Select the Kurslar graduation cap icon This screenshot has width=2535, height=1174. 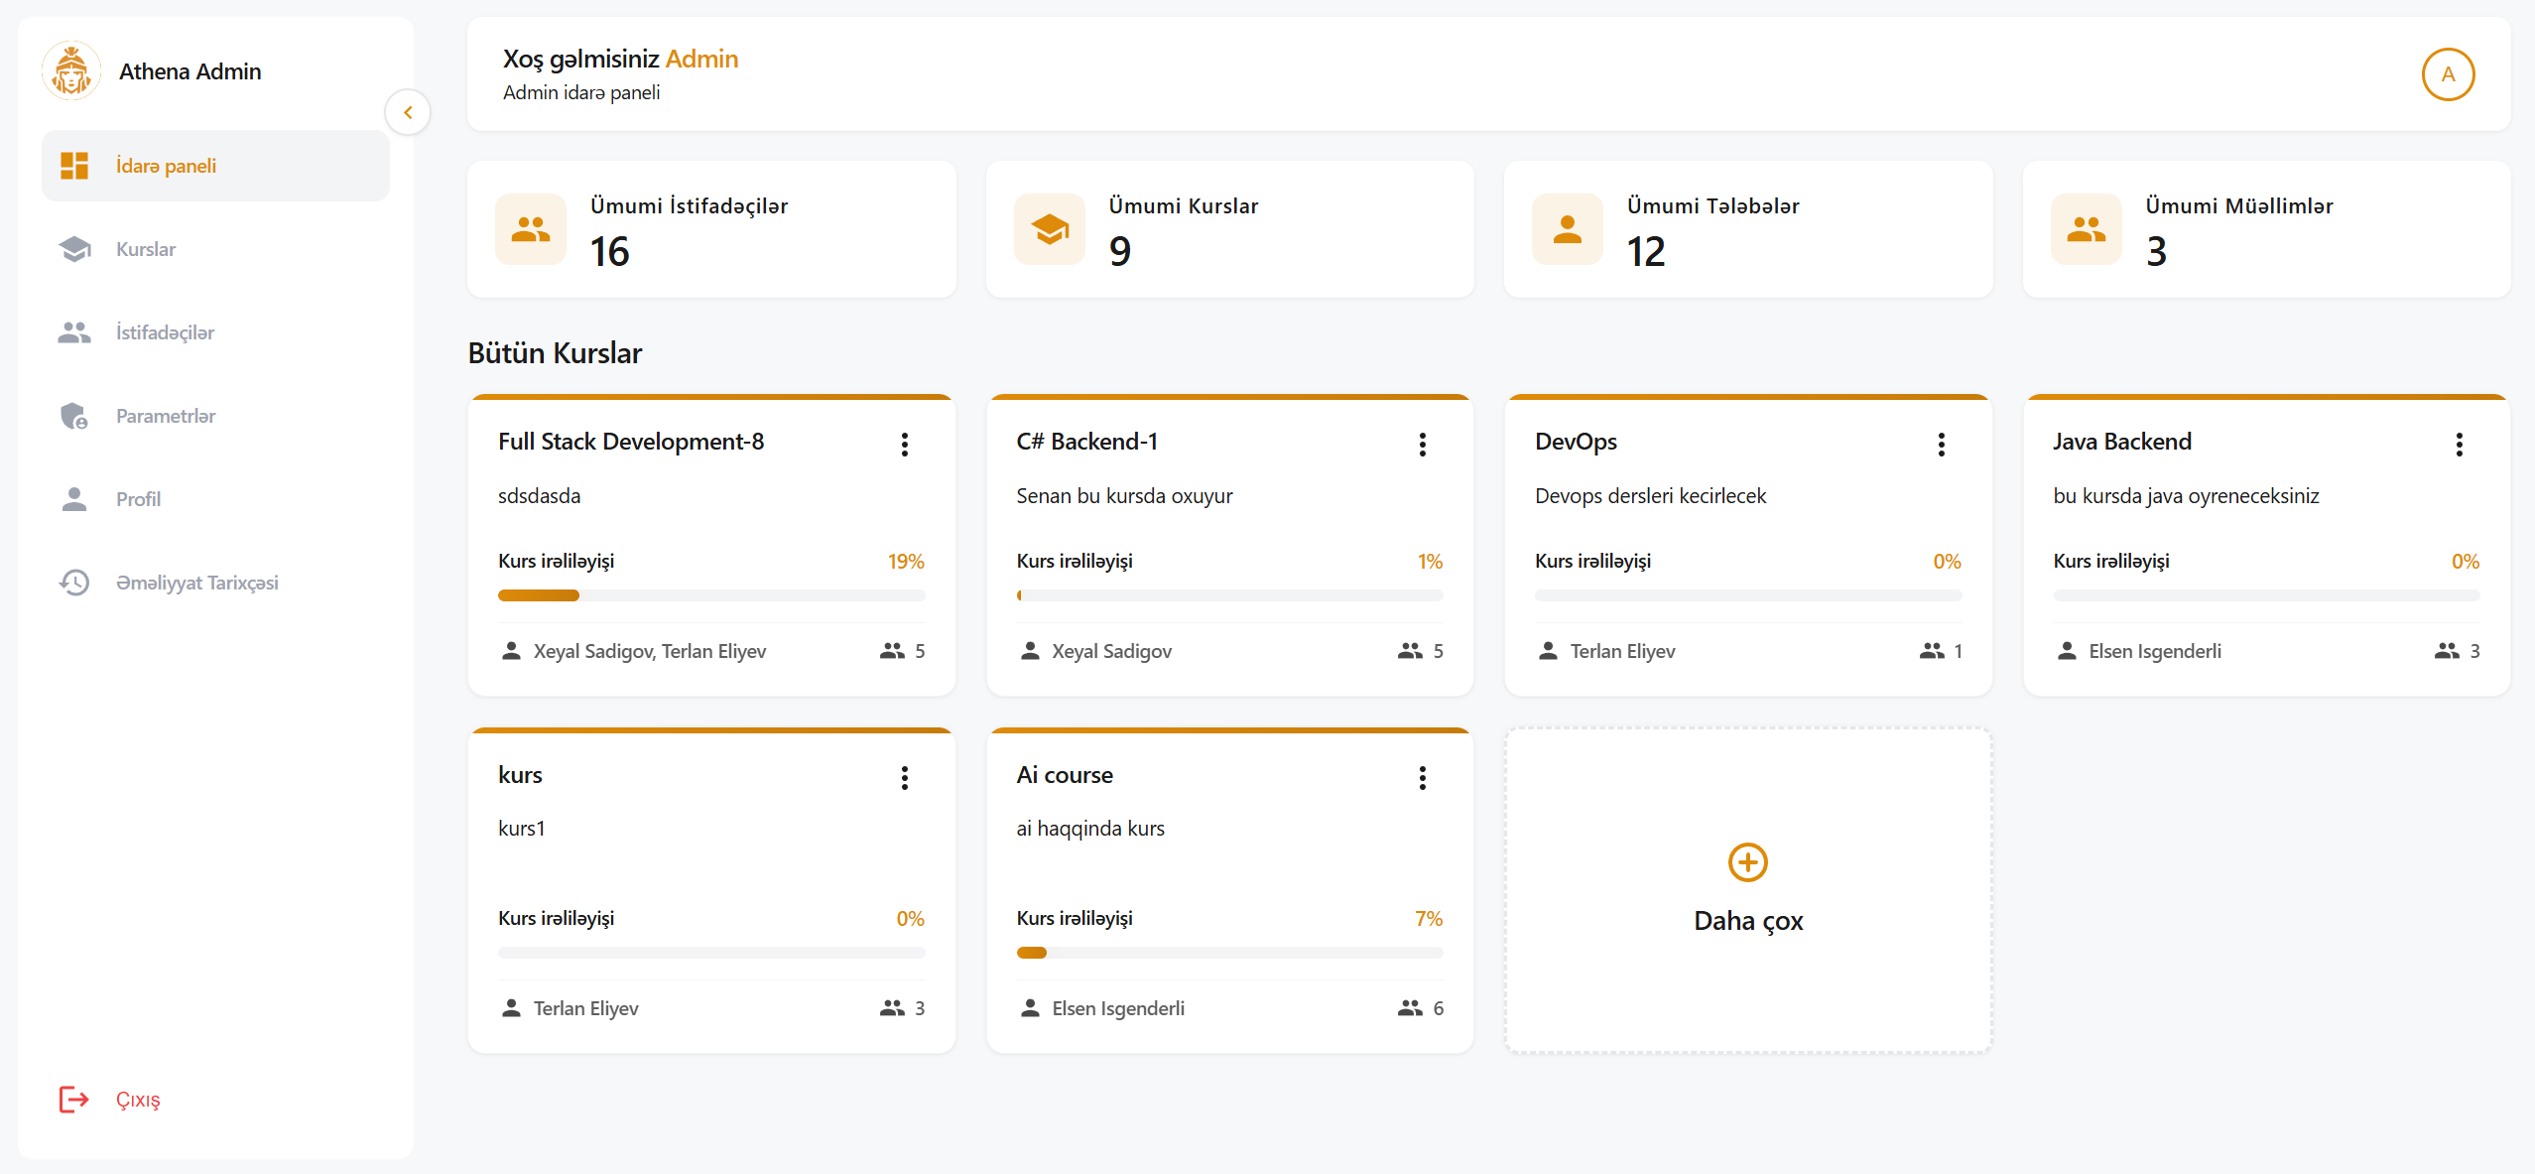[x=73, y=249]
